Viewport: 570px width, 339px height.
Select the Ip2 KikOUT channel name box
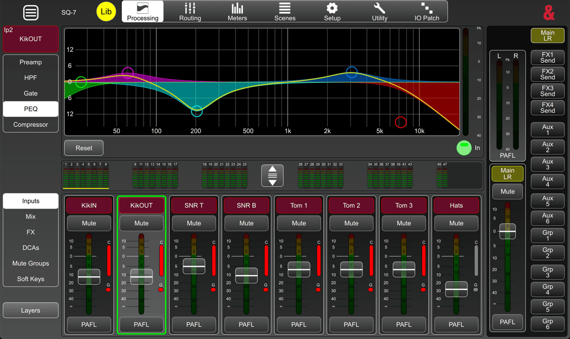click(x=31, y=39)
